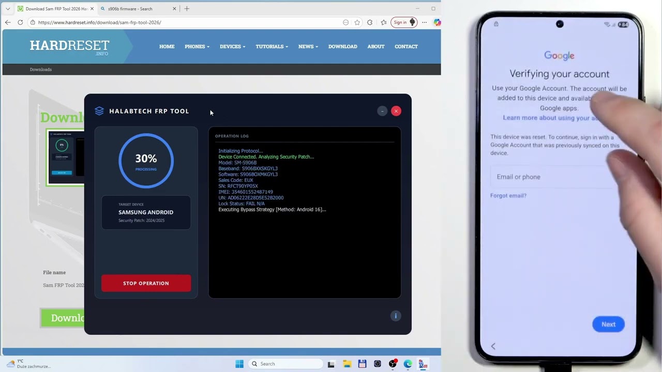Screen dimensions: 662x372
Task: Select the Samsung Android target device card
Action: coord(146,212)
